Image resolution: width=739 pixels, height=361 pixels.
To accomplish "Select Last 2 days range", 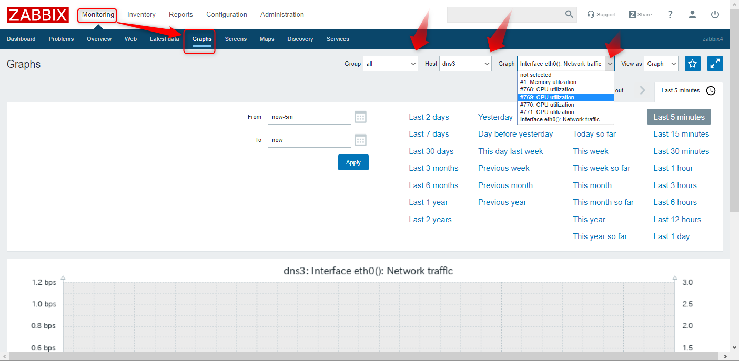I will tap(429, 117).
